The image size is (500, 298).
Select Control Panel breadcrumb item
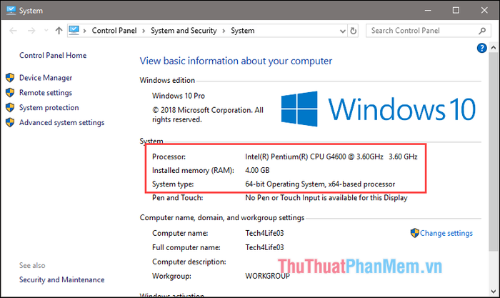[114, 31]
